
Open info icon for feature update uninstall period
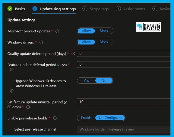pyautogui.click(x=28, y=107)
